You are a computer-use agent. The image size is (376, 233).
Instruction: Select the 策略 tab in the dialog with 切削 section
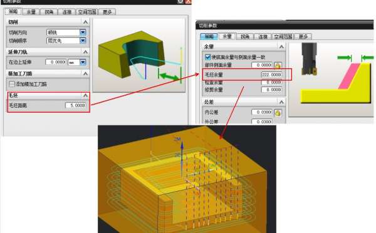coord(13,11)
